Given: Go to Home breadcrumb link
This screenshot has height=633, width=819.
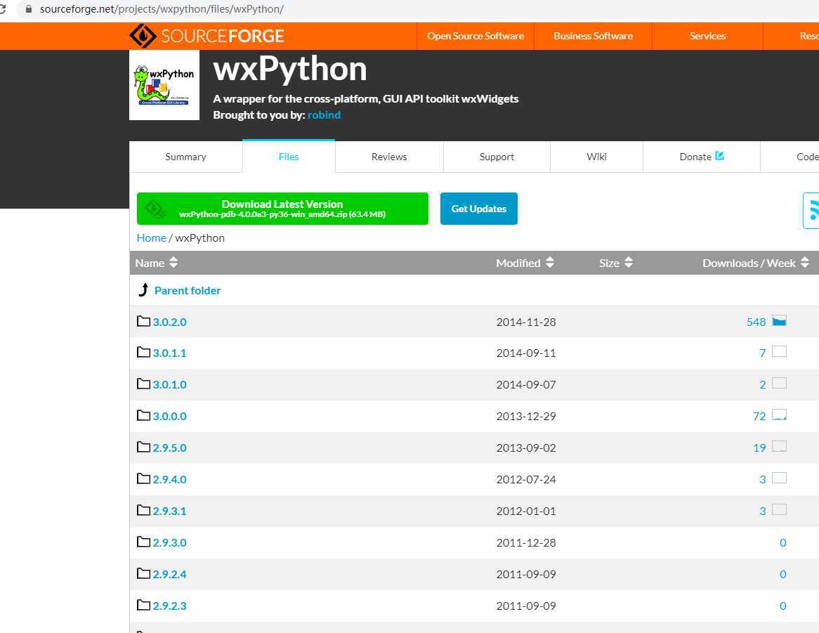Looking at the screenshot, I should (152, 237).
